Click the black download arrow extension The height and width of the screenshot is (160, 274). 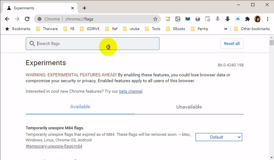pos(227,19)
